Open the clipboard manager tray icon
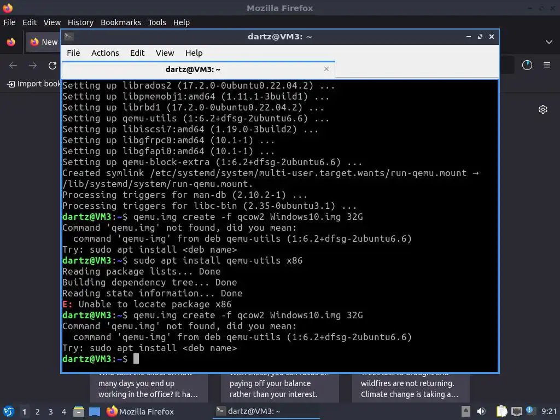The height and width of the screenshot is (420, 560). coord(501,411)
